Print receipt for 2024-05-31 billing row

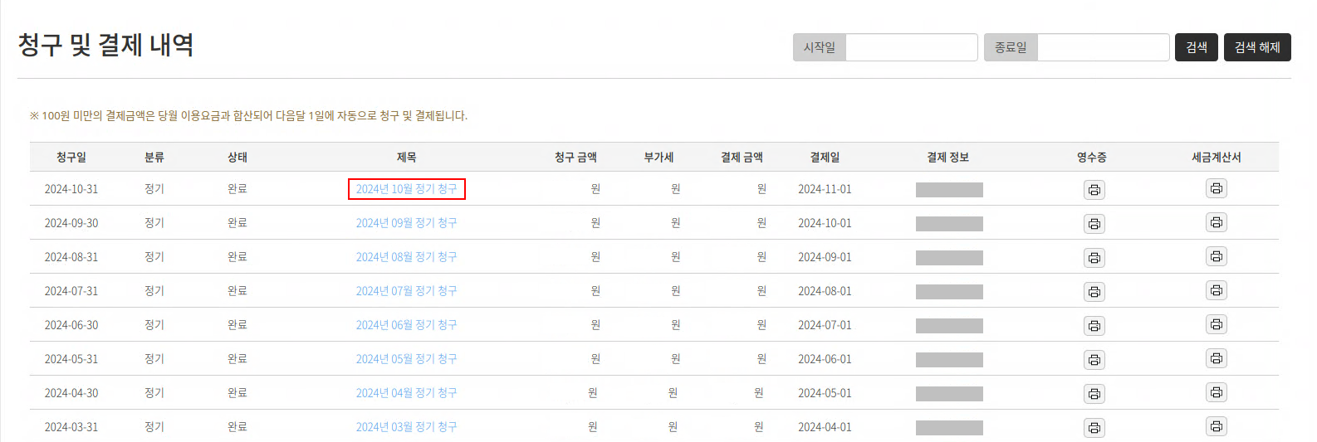click(1094, 360)
